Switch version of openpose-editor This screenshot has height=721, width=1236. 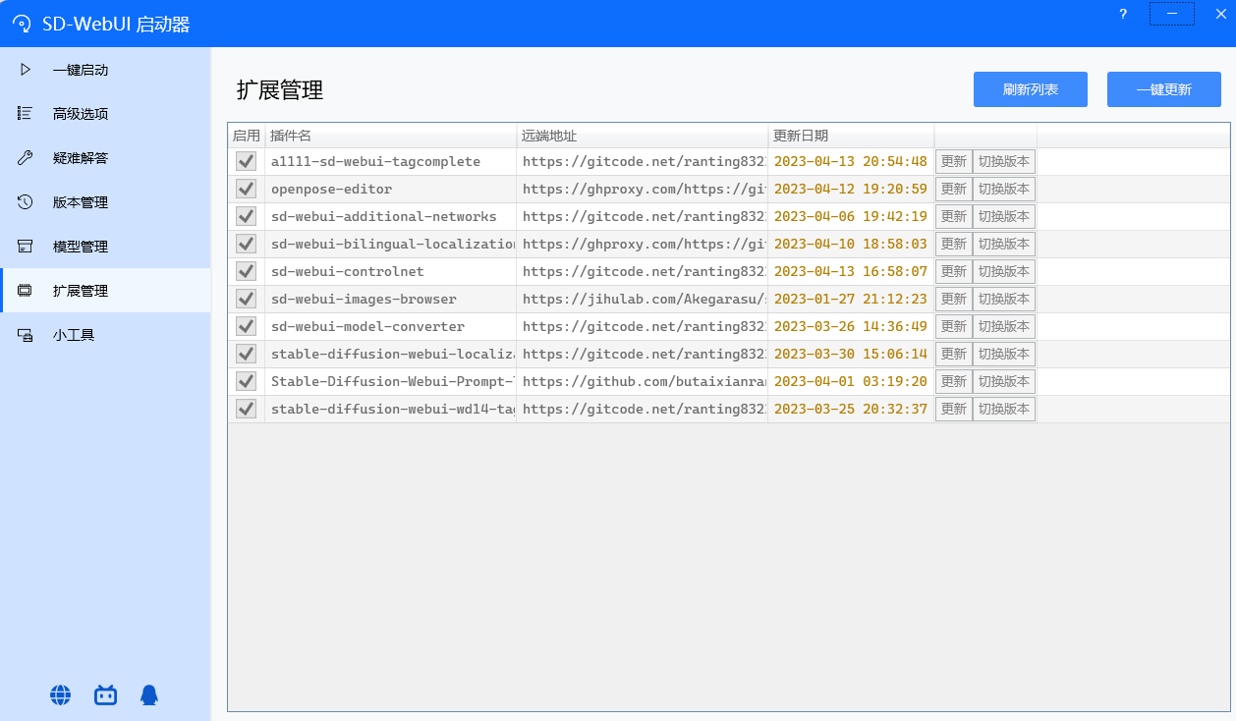point(1004,189)
